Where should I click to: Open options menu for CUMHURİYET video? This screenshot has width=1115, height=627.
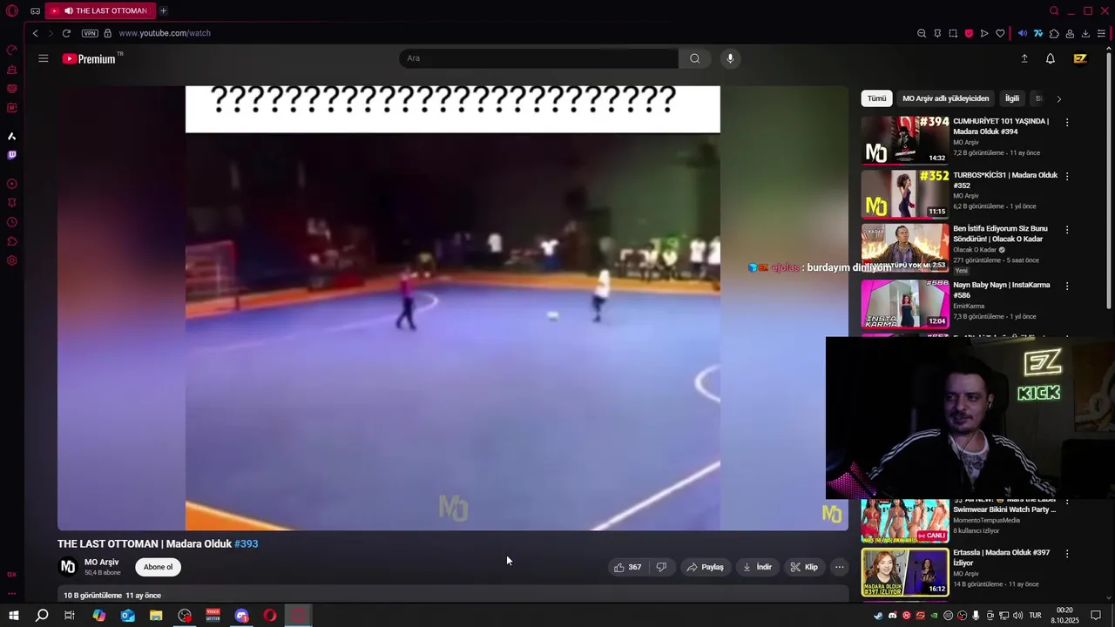pyautogui.click(x=1067, y=123)
